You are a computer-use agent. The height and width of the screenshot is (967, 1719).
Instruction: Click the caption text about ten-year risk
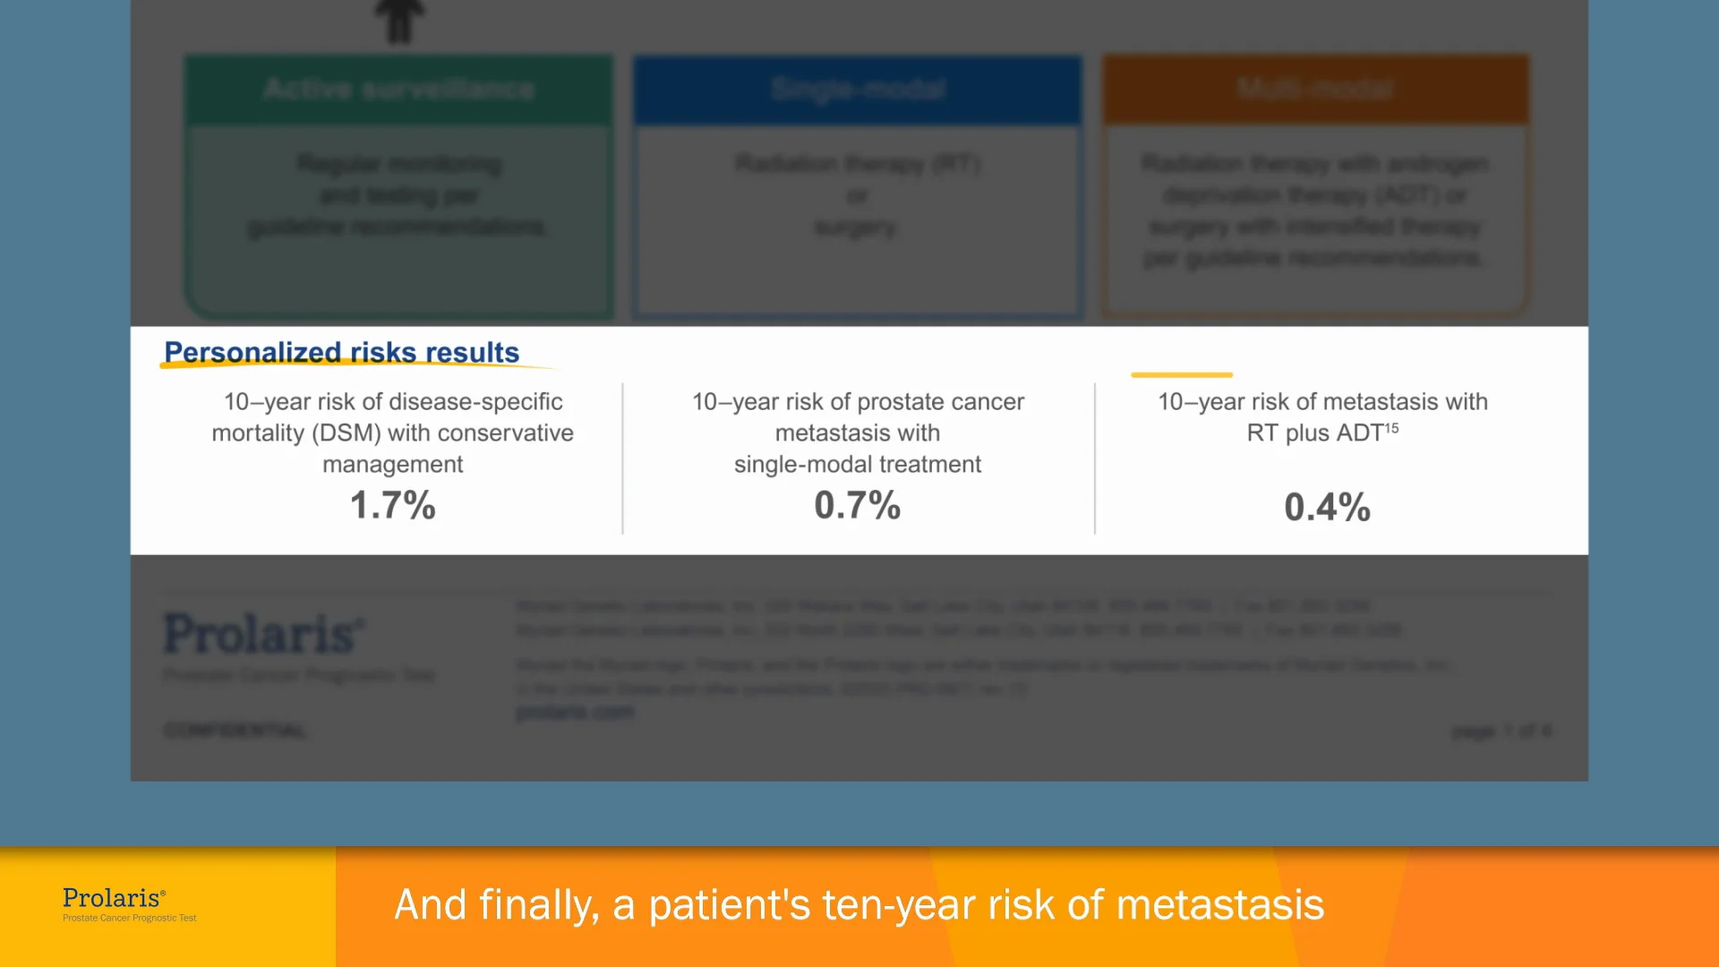tap(859, 904)
